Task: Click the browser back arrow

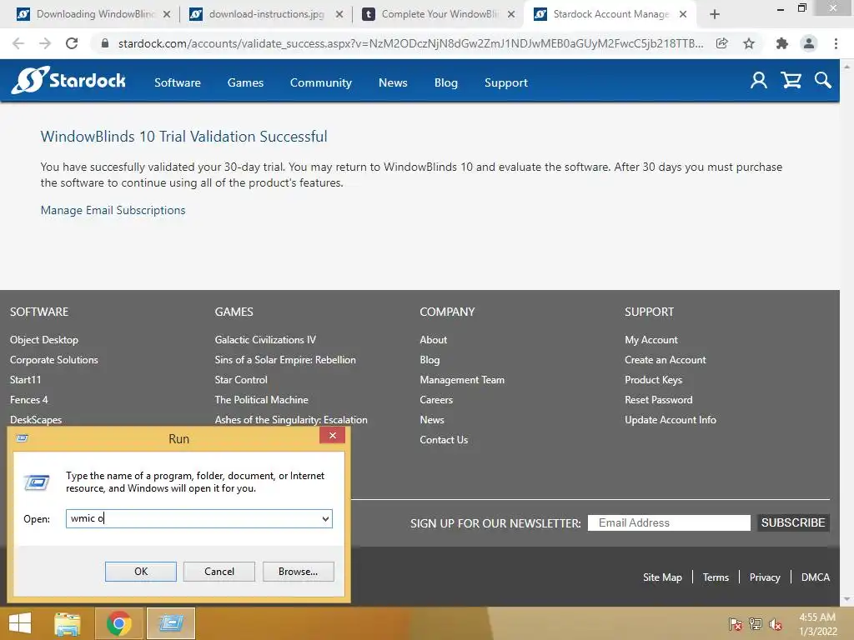Action: click(x=18, y=43)
